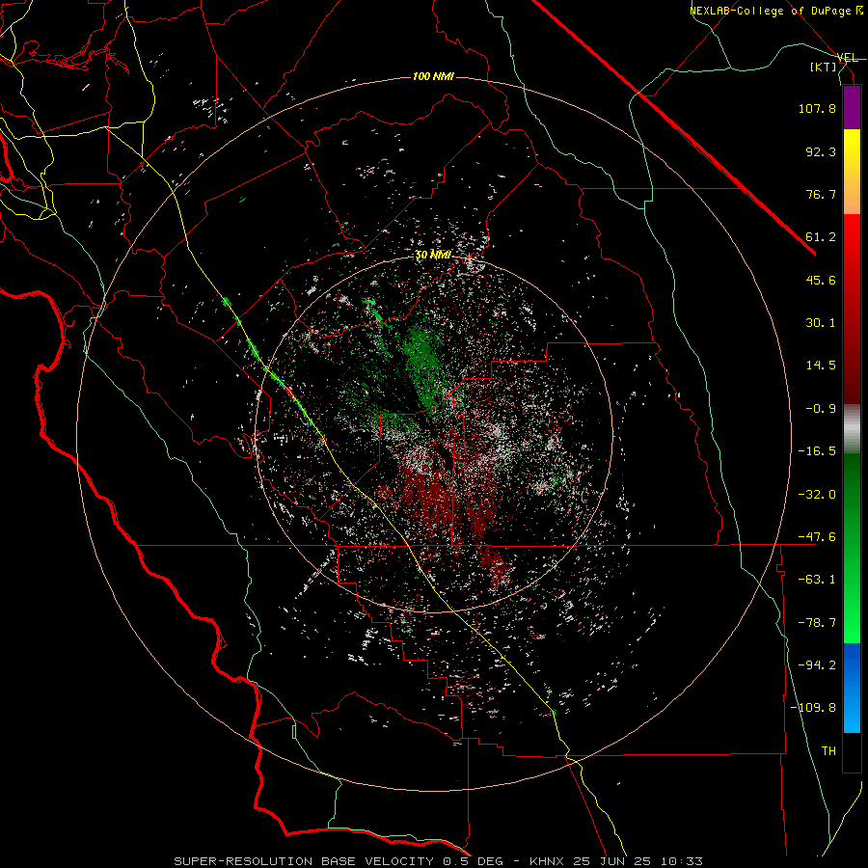Select the -63.1 scale value
The width and height of the screenshot is (868, 868).
pyautogui.click(x=817, y=579)
